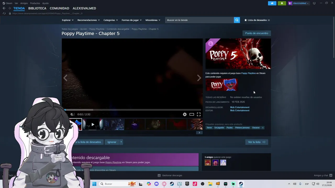
Task: Seek along the video progress bar
Action: tap(132, 110)
